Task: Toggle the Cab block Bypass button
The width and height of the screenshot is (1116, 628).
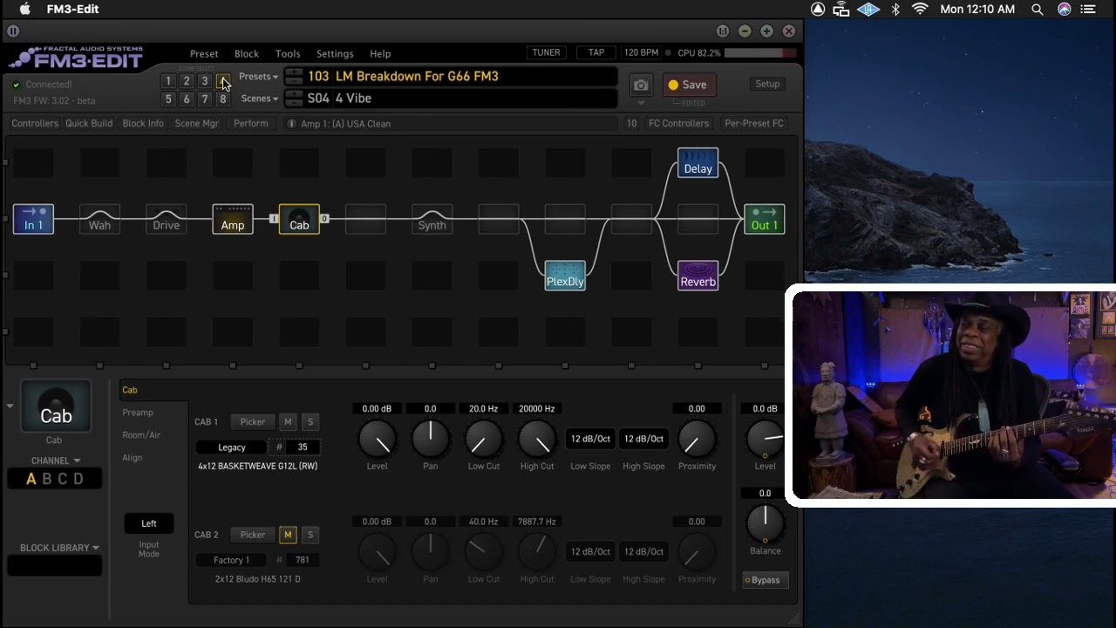Action: tap(764, 580)
